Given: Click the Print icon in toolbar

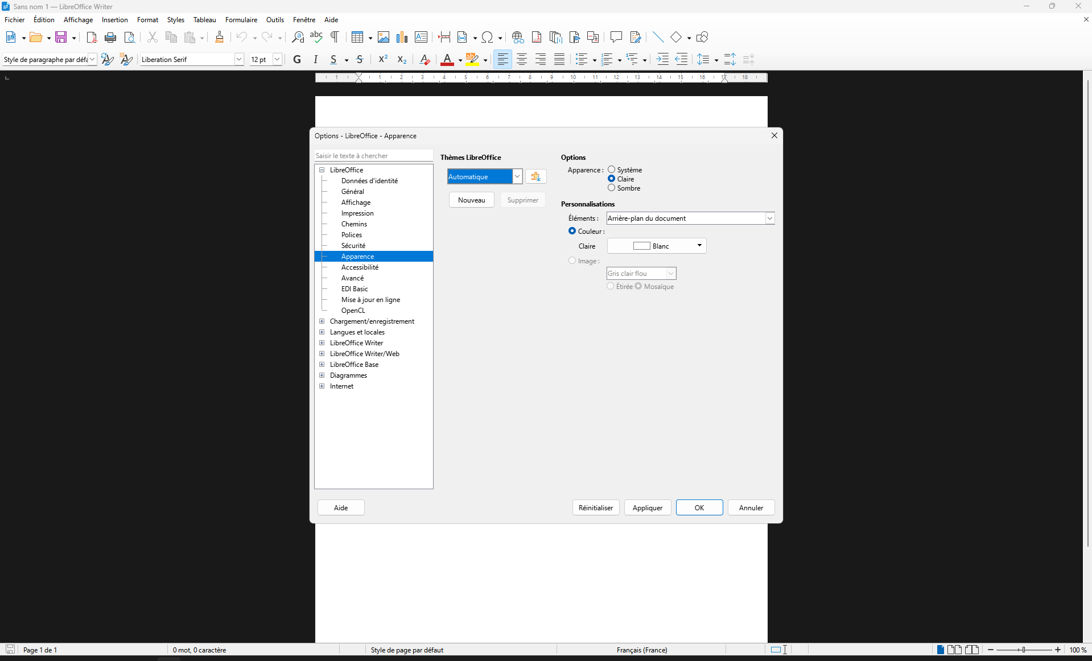Looking at the screenshot, I should (110, 38).
